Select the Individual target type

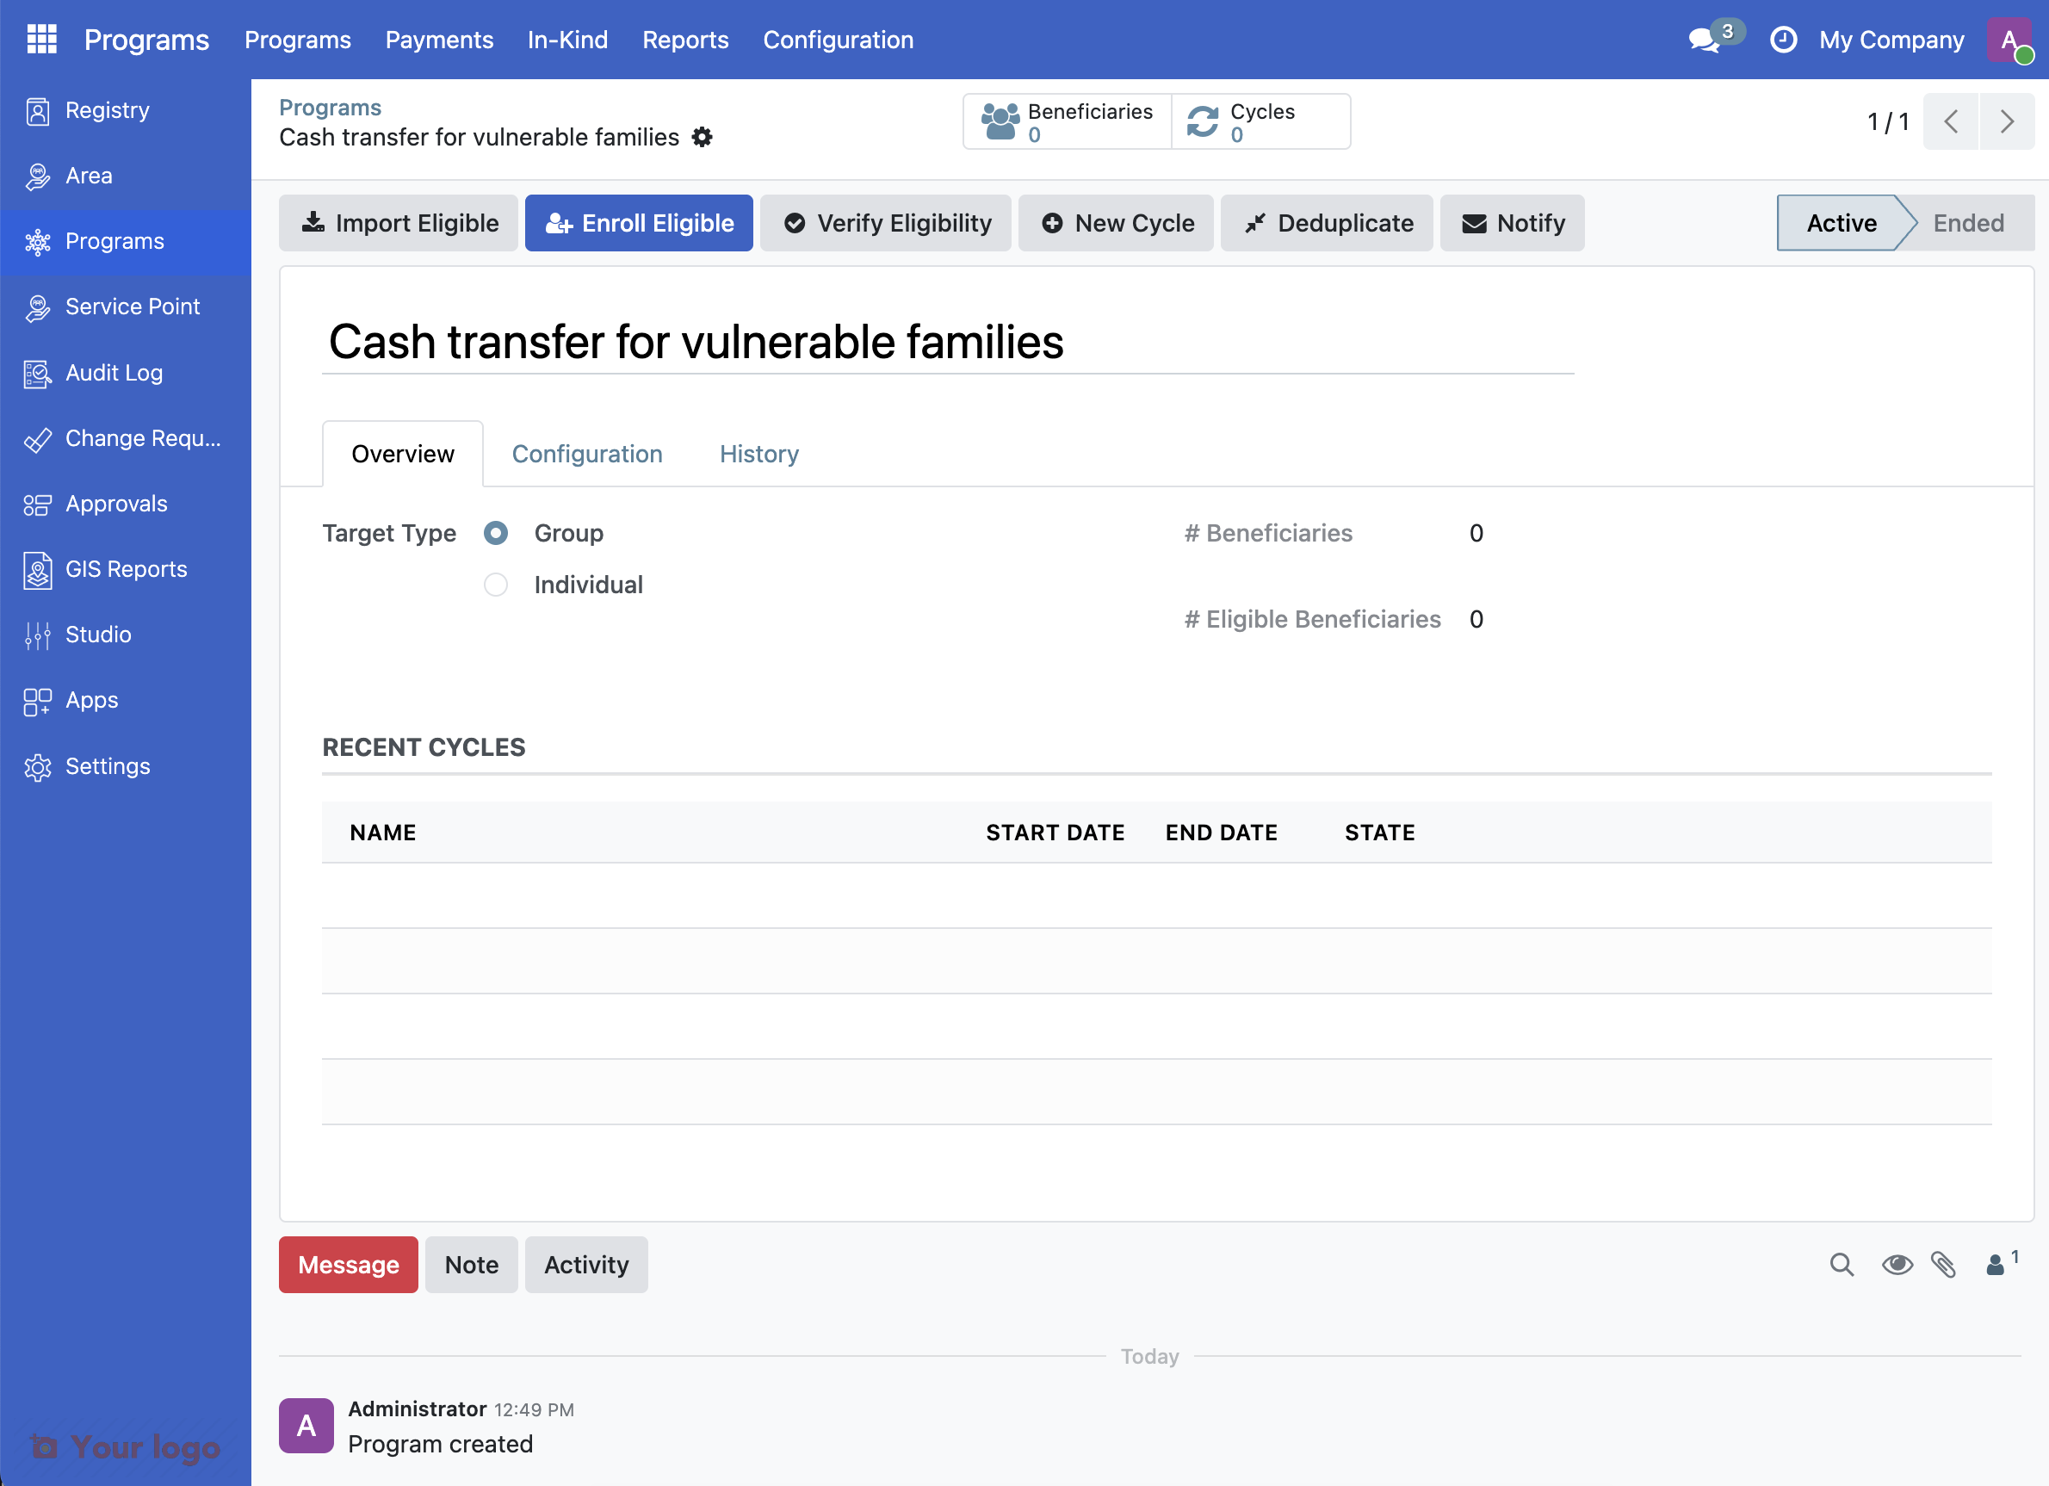click(495, 585)
